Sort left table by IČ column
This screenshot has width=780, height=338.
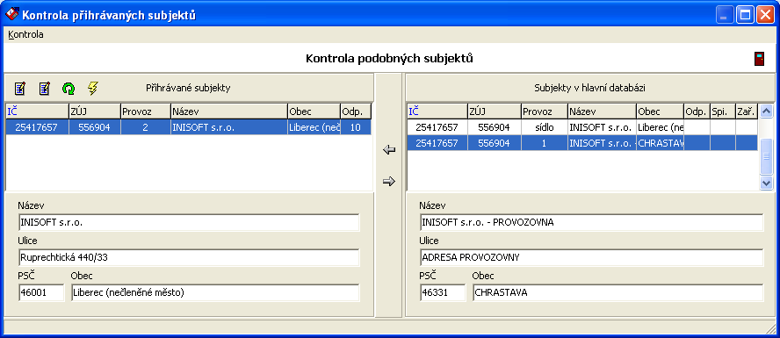37,111
